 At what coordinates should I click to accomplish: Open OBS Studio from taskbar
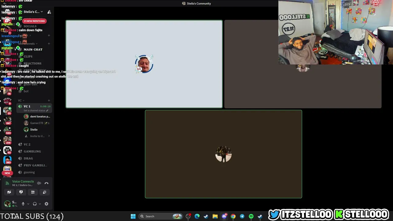click(188, 216)
